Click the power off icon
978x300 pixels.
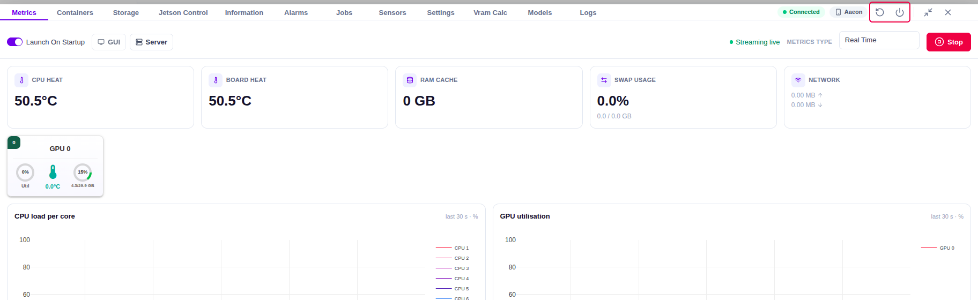pyautogui.click(x=900, y=12)
